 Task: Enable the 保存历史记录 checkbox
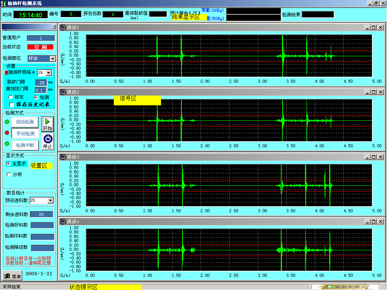coord(11,105)
